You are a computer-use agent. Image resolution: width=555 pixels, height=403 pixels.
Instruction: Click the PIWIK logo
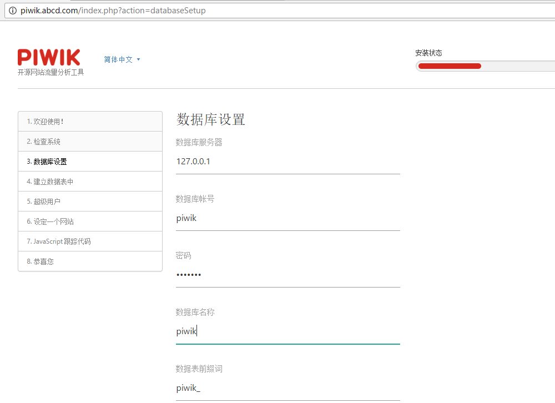(49, 57)
